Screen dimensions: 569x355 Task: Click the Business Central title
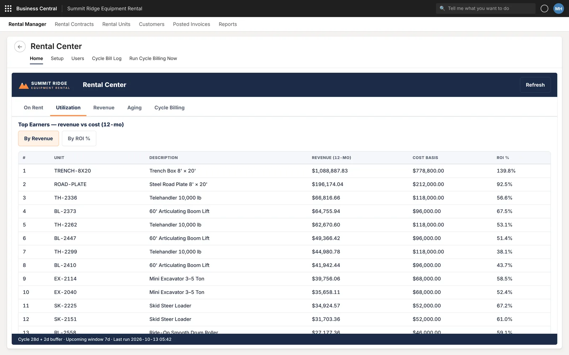pyautogui.click(x=37, y=9)
